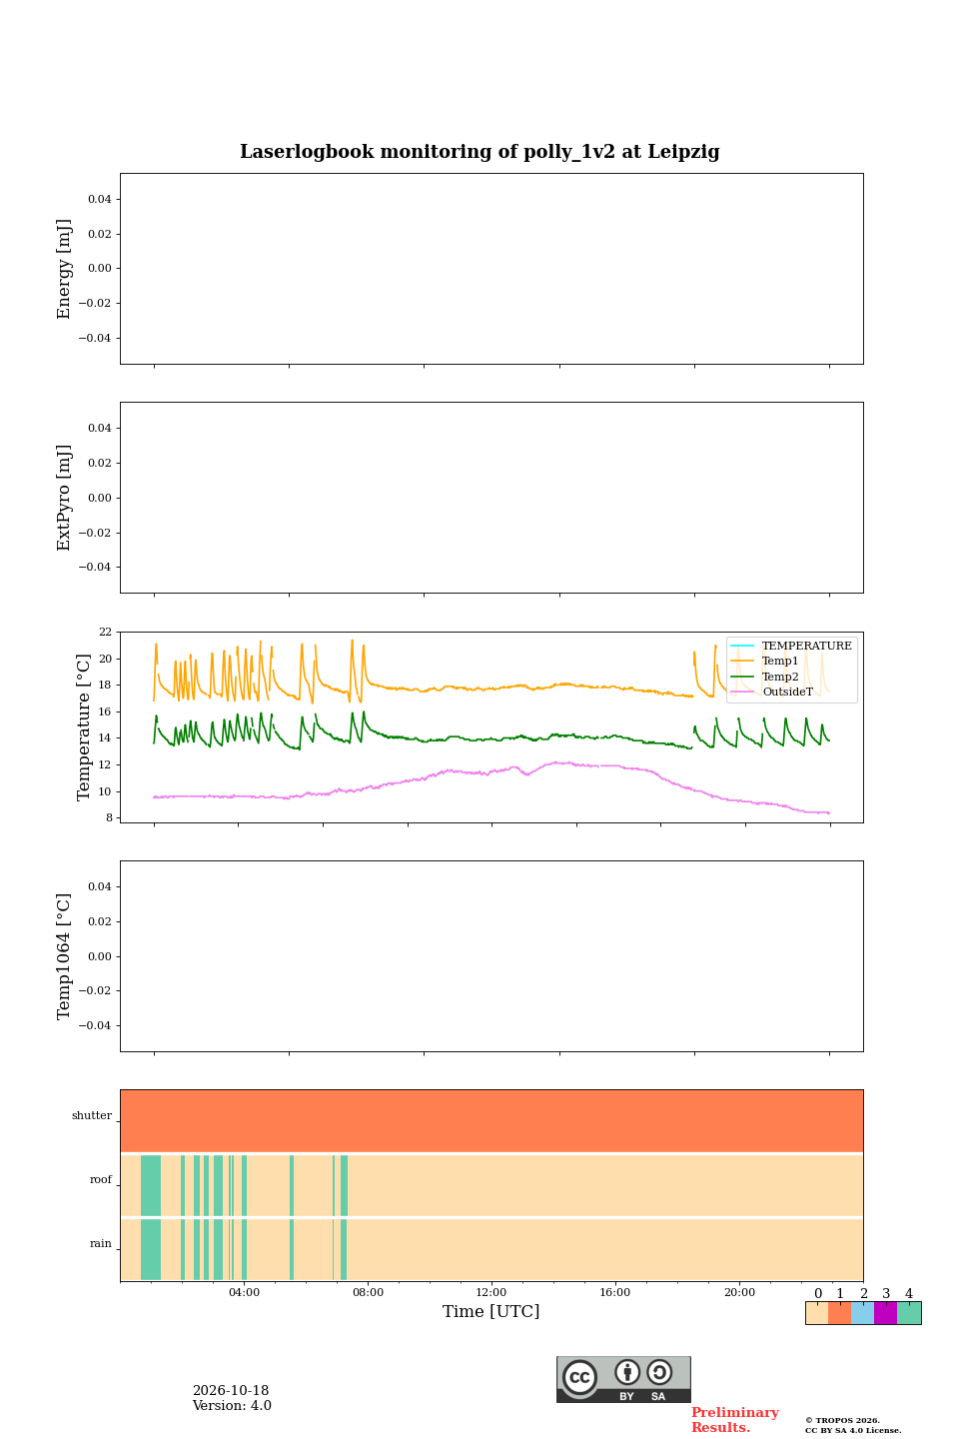Click the 16:00 time tick label

tap(615, 1293)
